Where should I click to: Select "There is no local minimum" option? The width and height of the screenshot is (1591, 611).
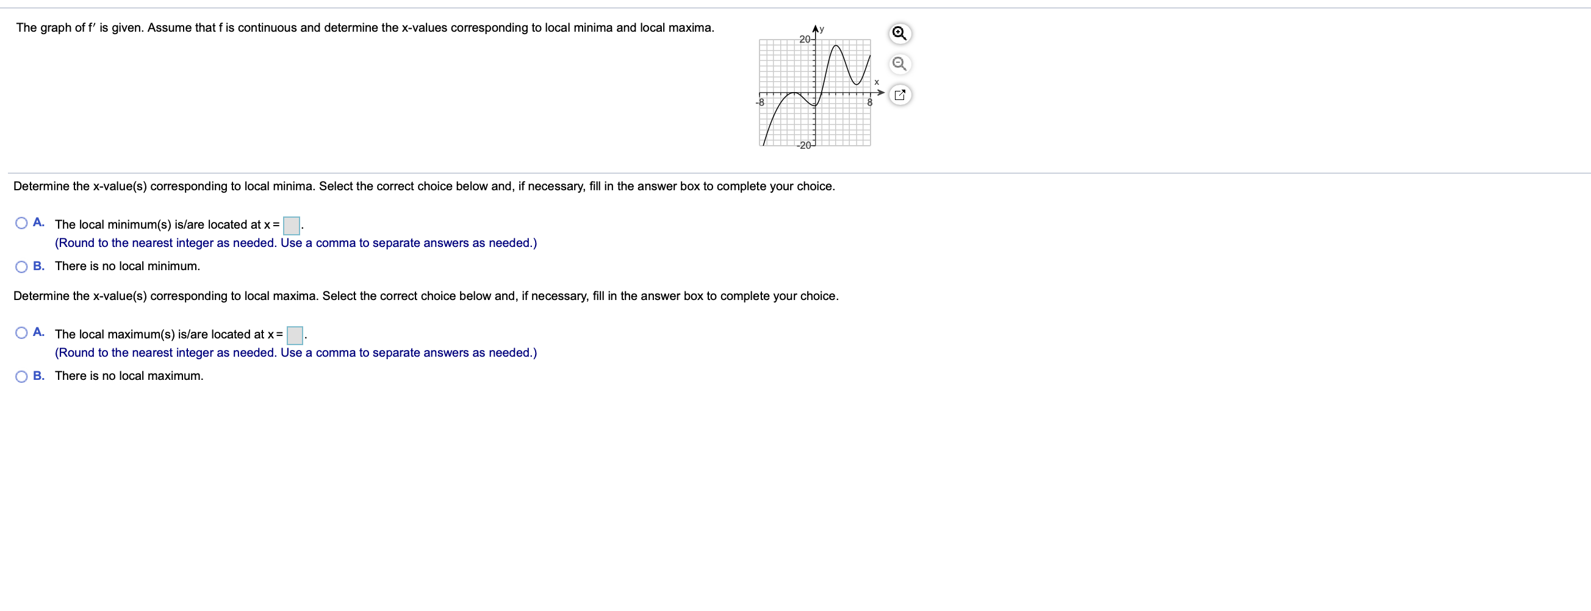pos(20,266)
